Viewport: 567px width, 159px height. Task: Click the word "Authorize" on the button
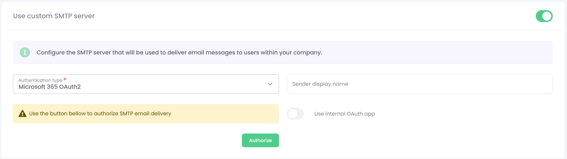(x=260, y=140)
